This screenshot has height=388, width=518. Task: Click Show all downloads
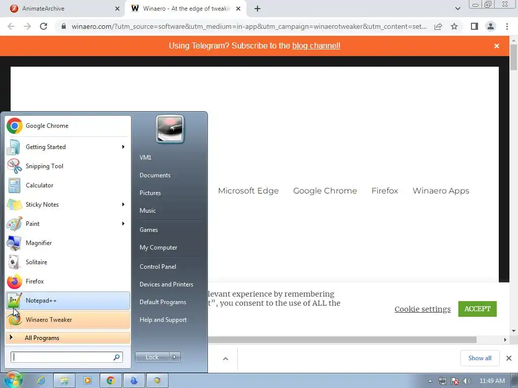[480, 358]
